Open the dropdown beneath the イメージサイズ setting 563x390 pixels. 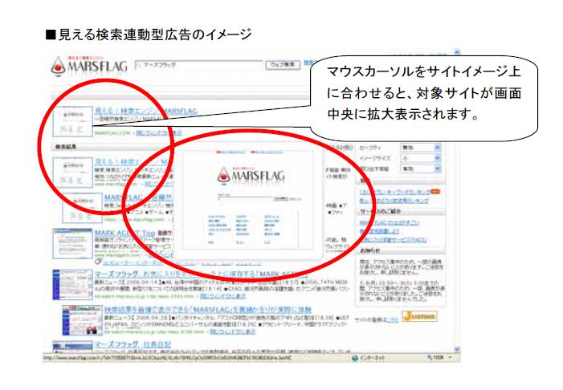click(x=421, y=169)
